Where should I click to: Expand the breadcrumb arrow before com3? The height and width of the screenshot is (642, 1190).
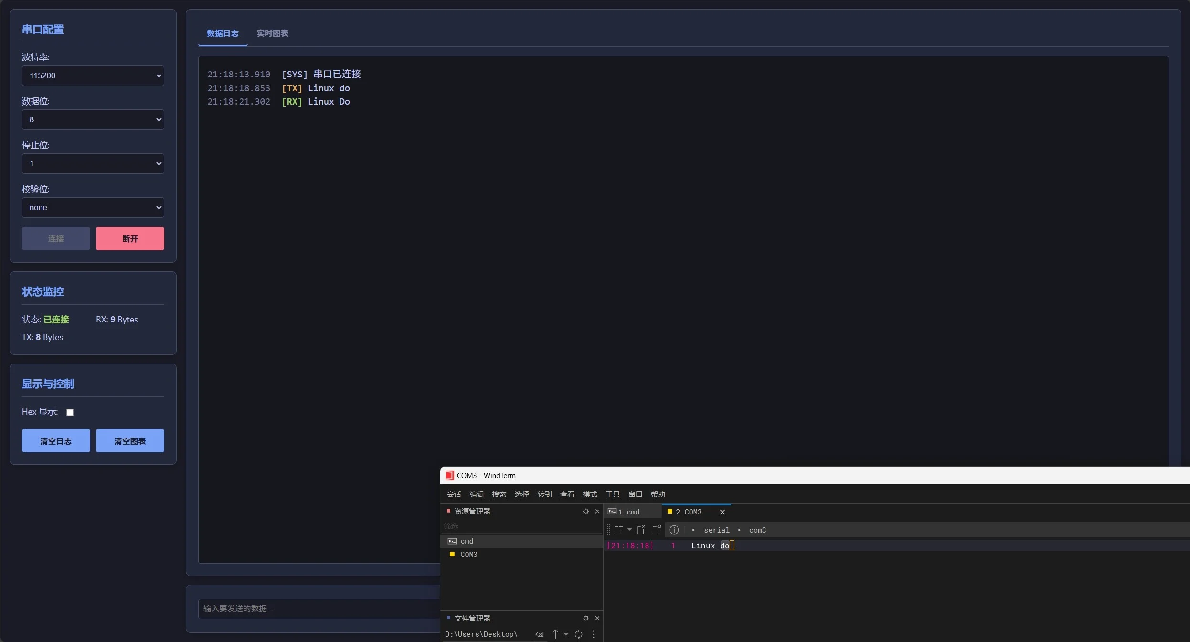740,530
